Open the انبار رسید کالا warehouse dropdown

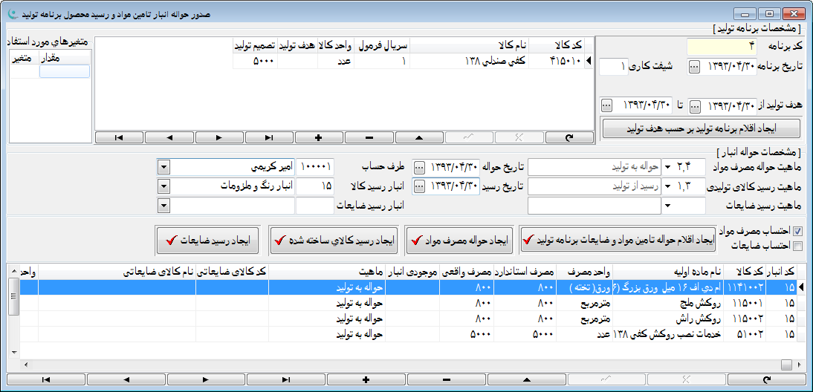point(163,186)
